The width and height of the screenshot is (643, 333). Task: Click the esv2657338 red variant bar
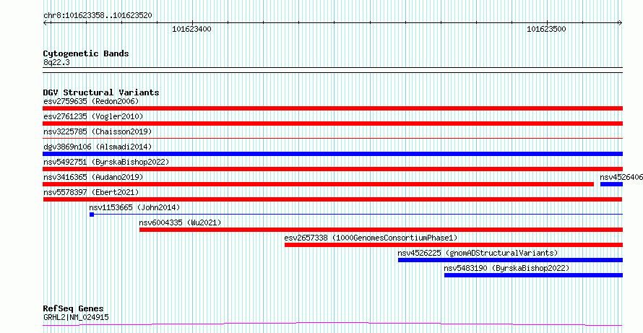[454, 245]
